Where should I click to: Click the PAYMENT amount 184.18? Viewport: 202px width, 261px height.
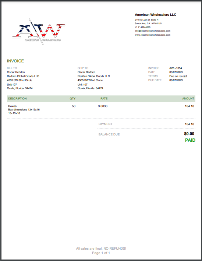189,124
